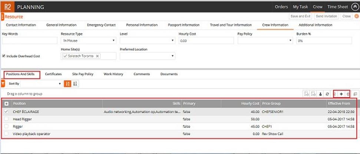Screen dimensions: 360x154
Task: Sort ascending with the orange A-Z icon
Action: [68, 84]
